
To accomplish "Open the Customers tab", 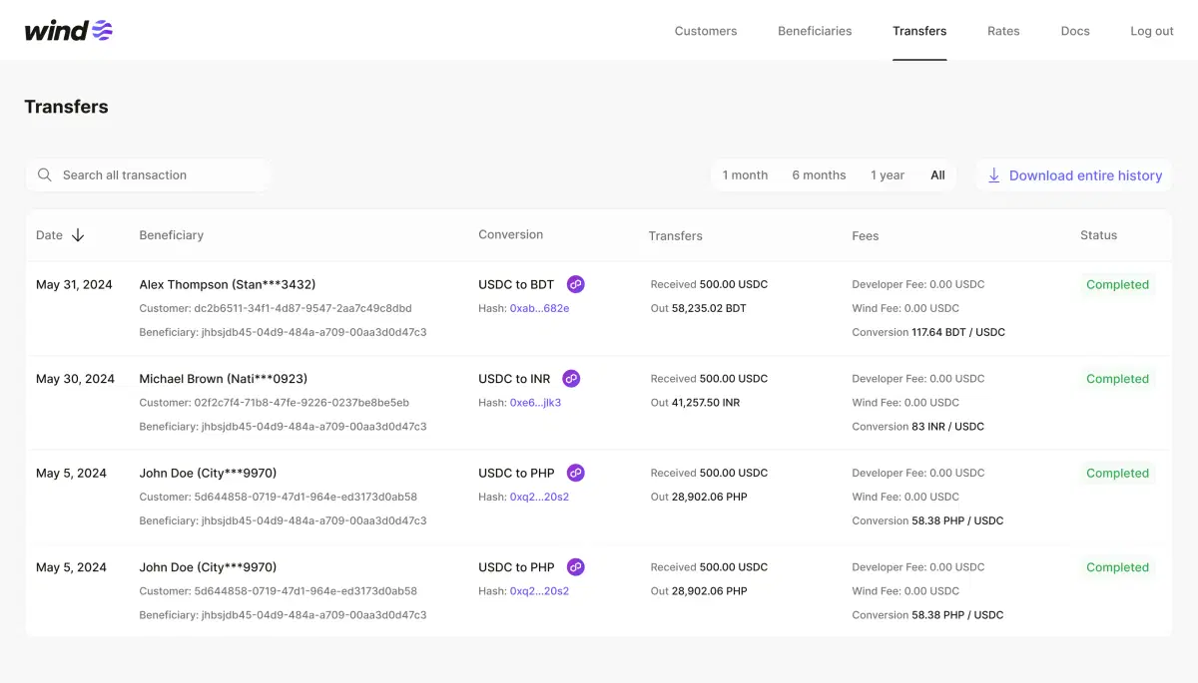I will 705,31.
